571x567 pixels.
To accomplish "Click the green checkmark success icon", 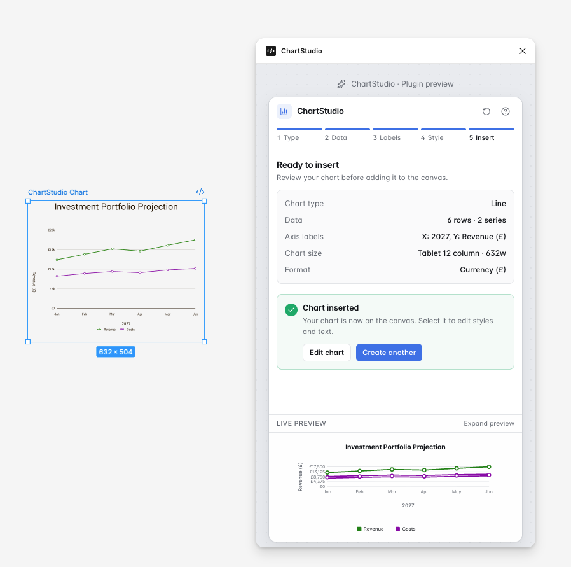I will 291,310.
